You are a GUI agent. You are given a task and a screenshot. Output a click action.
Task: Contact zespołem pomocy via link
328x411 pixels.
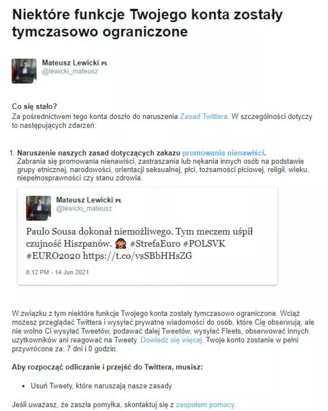[205, 405]
